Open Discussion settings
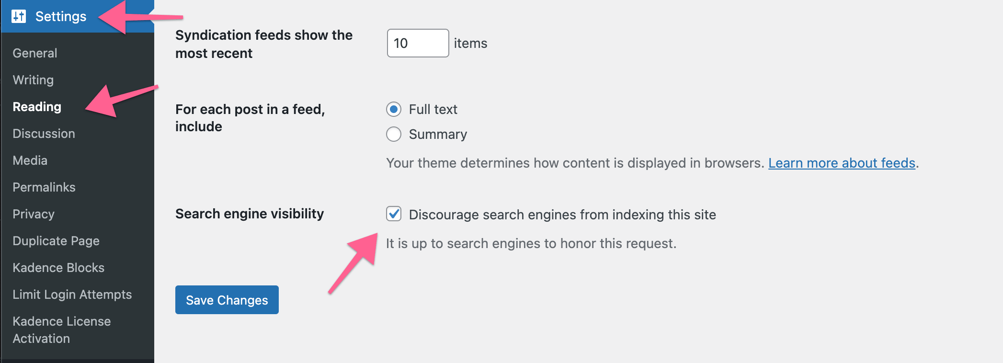The image size is (1003, 363). tap(44, 134)
